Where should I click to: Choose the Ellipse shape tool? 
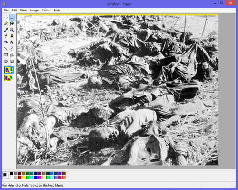tap(6, 61)
